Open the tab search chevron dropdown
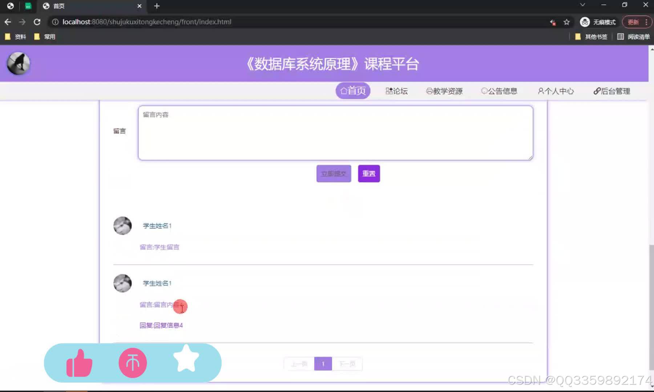654x392 pixels. pyautogui.click(x=582, y=4)
